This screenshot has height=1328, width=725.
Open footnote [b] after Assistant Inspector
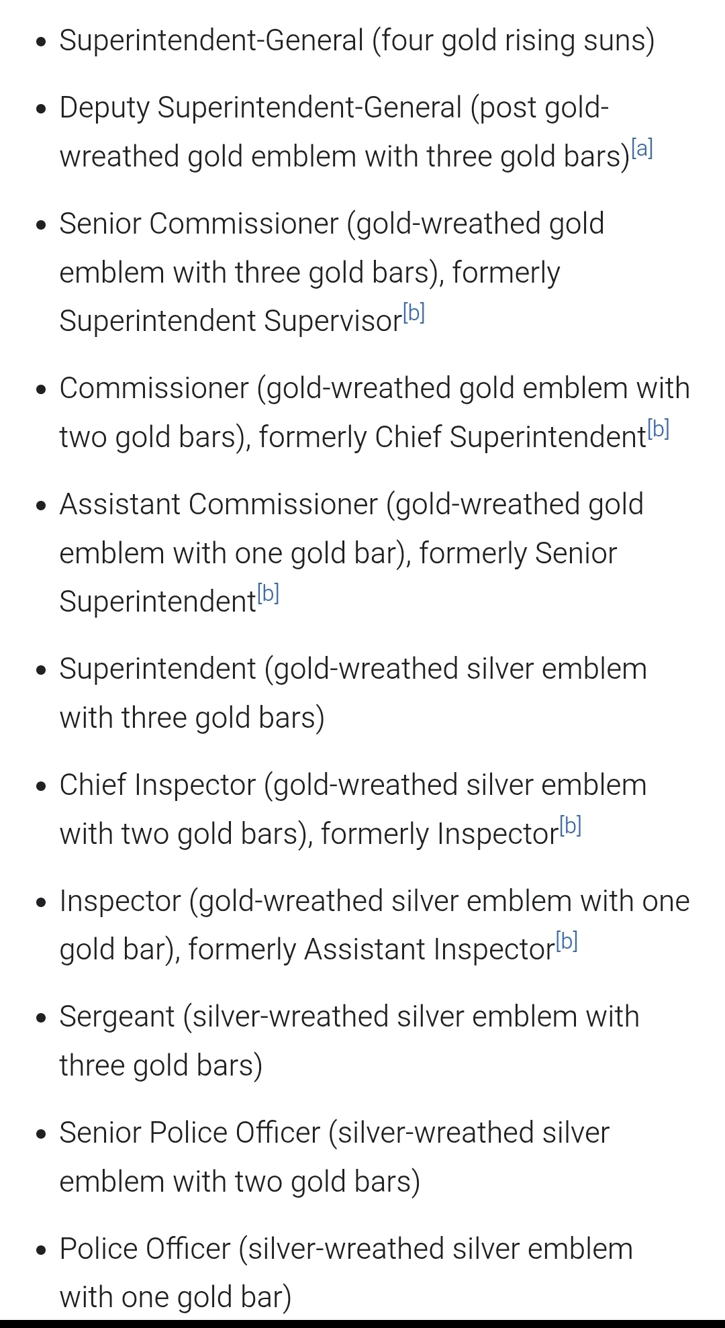pos(567,942)
